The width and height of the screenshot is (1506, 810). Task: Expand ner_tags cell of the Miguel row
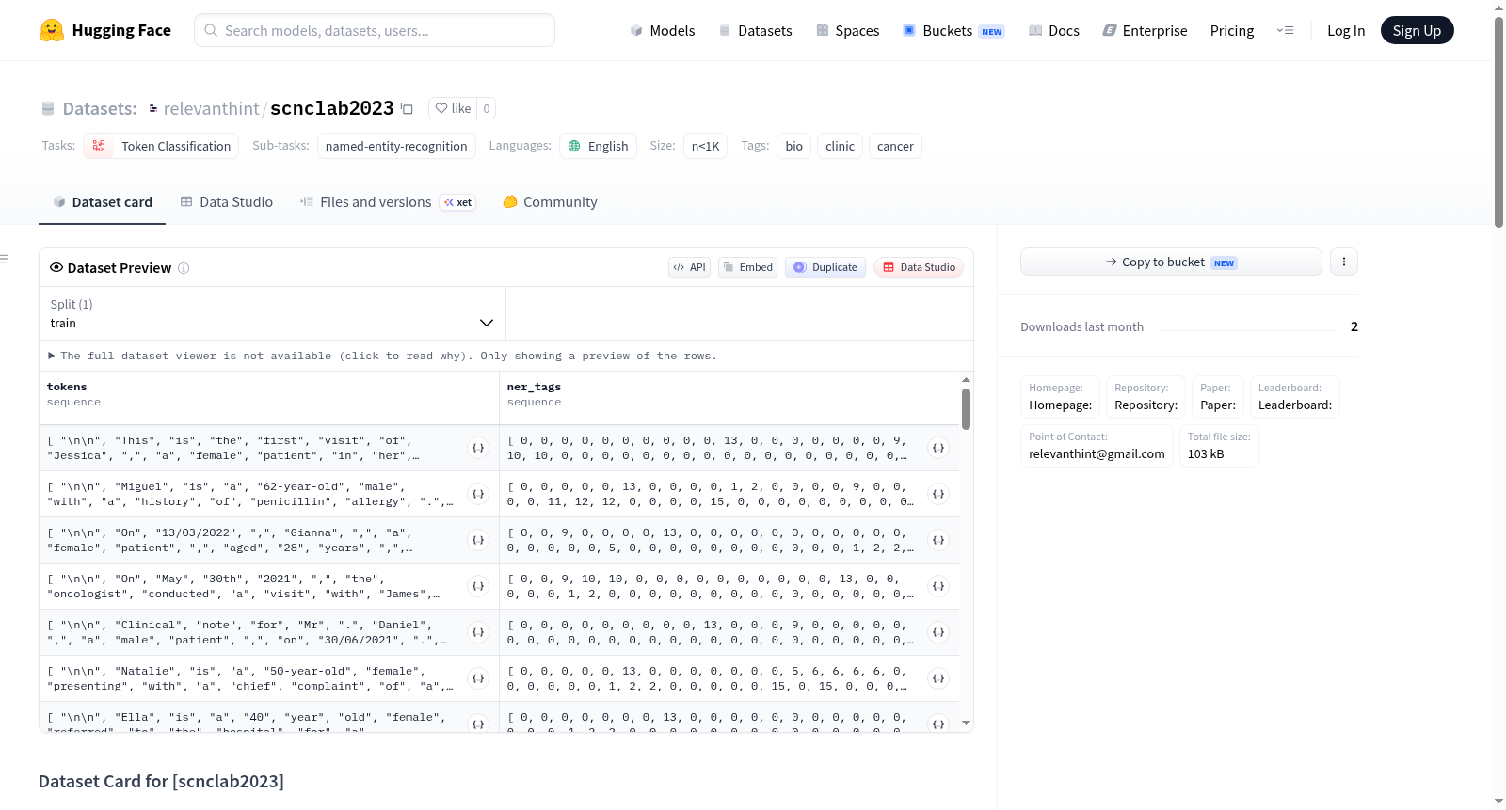pyautogui.click(x=938, y=494)
